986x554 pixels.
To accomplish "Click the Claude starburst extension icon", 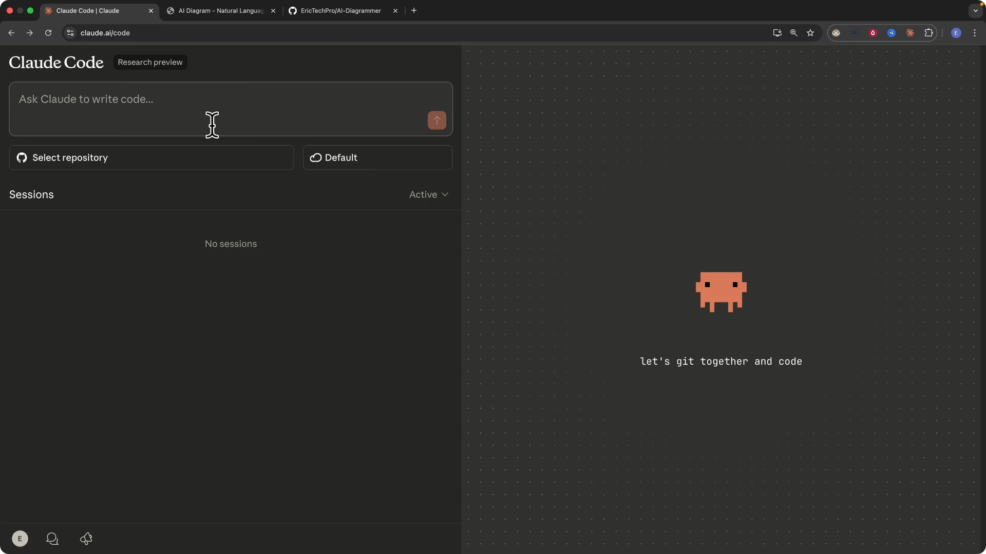I will pos(910,33).
